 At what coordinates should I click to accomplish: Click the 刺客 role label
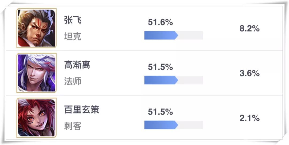point(73,126)
